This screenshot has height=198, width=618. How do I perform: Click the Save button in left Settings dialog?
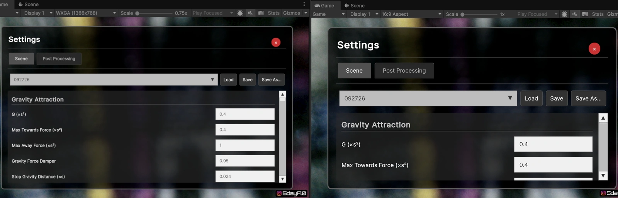coord(248,80)
